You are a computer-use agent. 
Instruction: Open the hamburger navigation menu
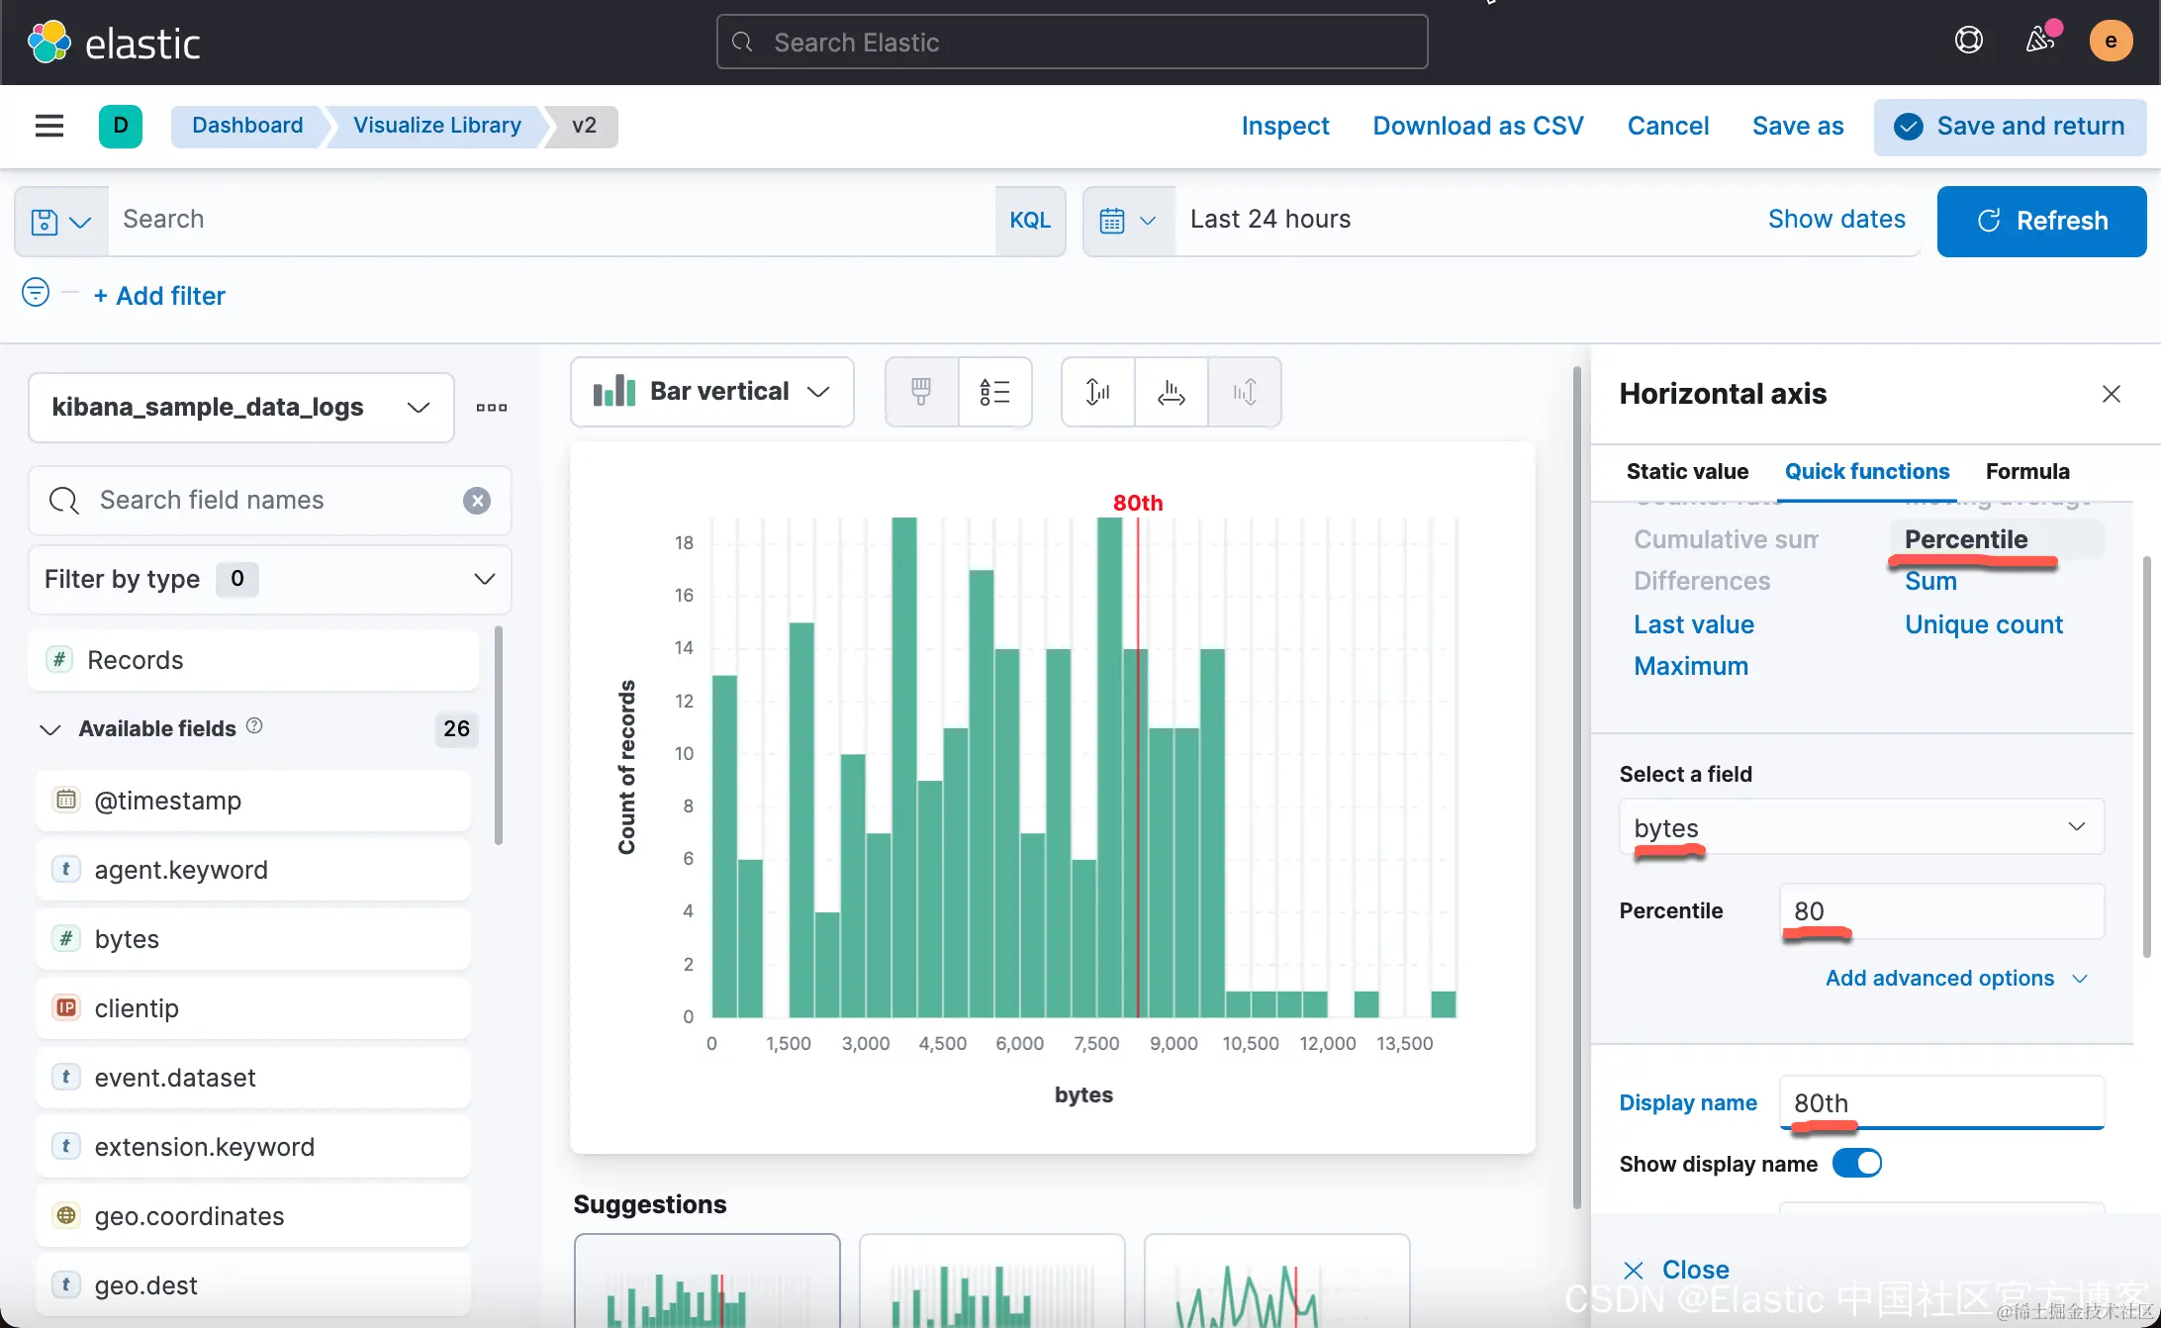pos(49,126)
